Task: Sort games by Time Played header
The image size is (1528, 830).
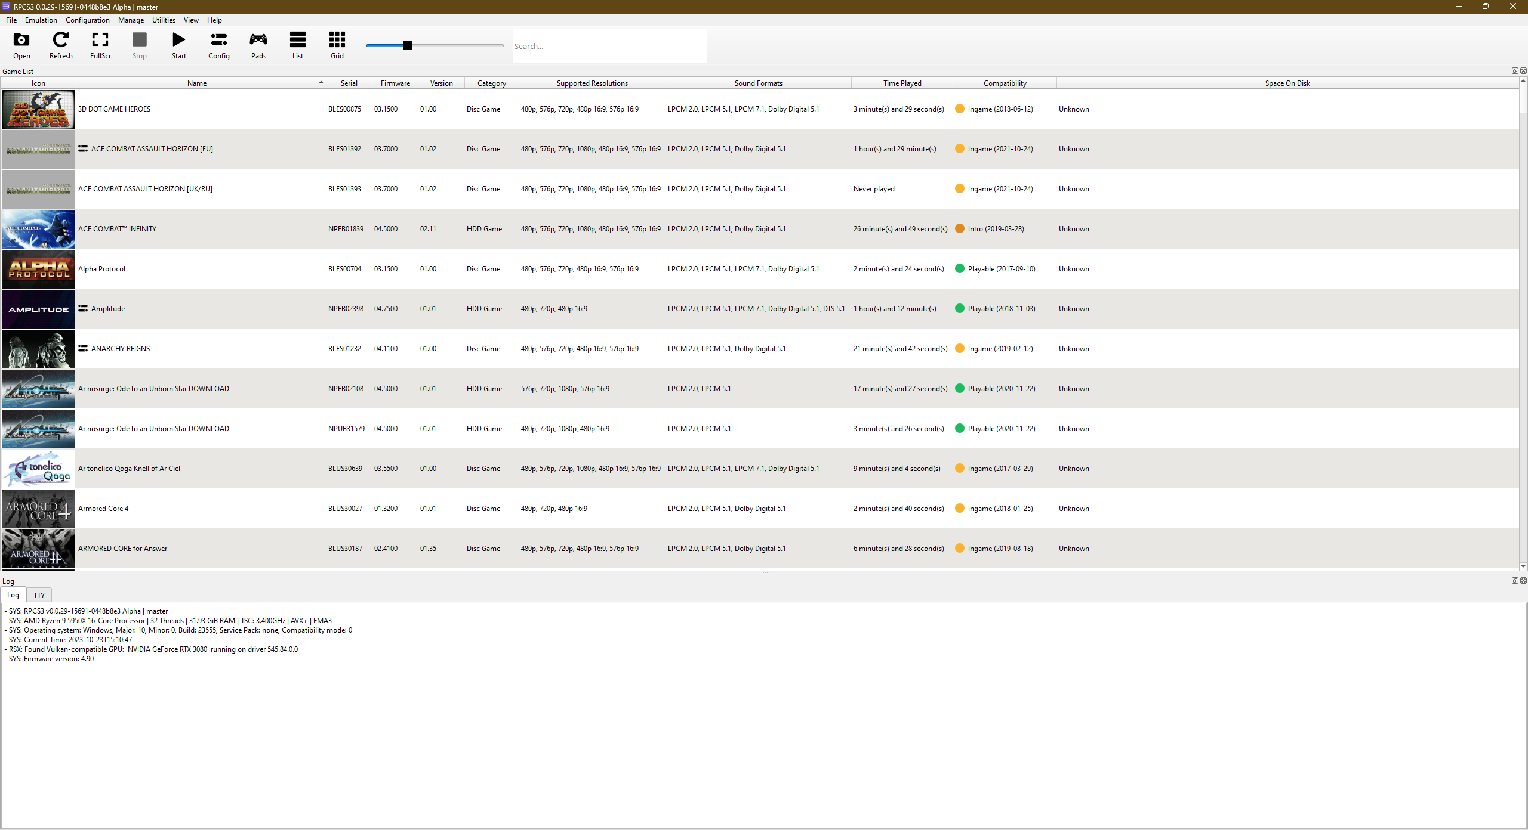Action: (x=902, y=83)
